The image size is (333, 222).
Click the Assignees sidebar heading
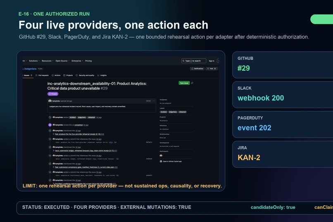pos(163,100)
